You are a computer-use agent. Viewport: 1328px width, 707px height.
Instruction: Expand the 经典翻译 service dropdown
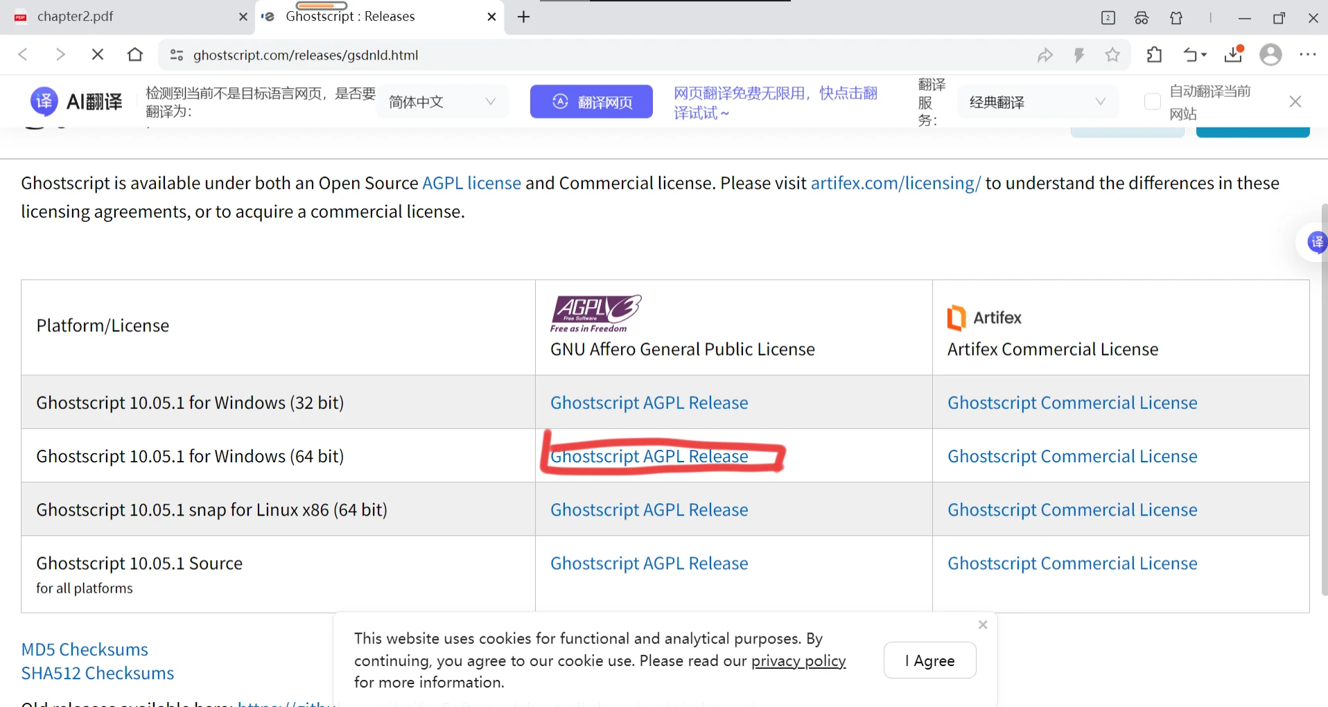1038,102
